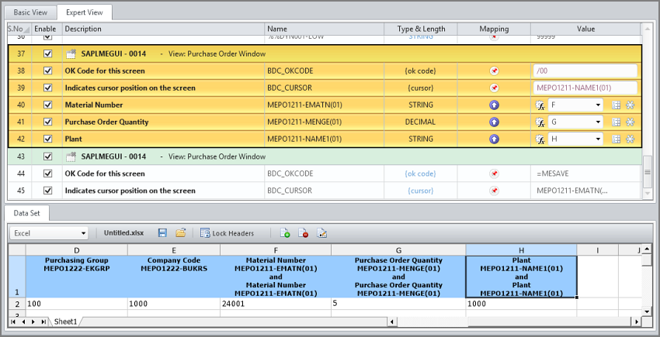Viewport: 660px width, 337px height.
Task: Select Purchasing Group cell with value 100
Action: click(76, 304)
